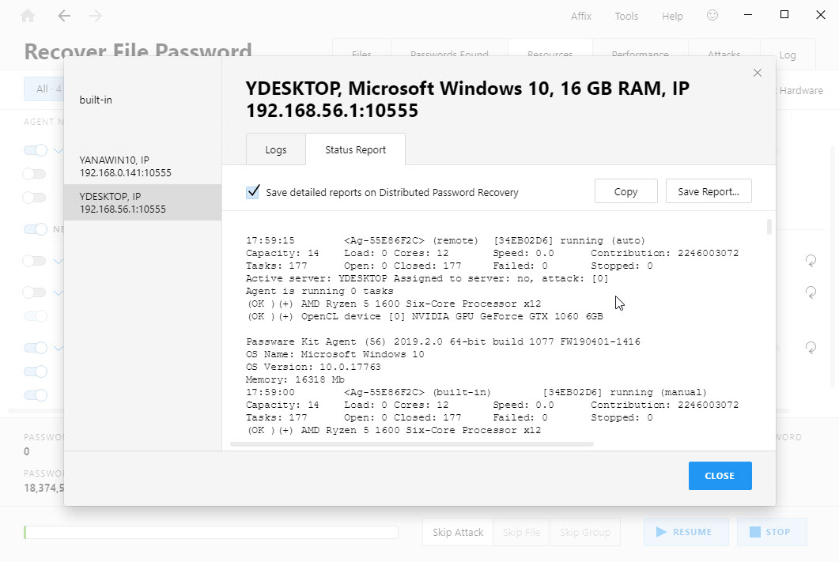
Task: Click the smiley face feedback icon
Action: click(712, 16)
